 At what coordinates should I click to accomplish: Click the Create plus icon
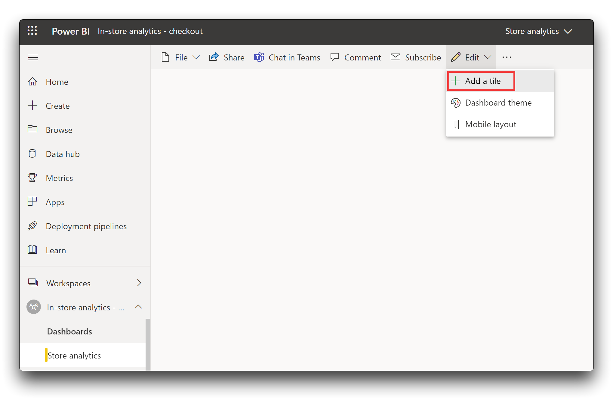32,106
